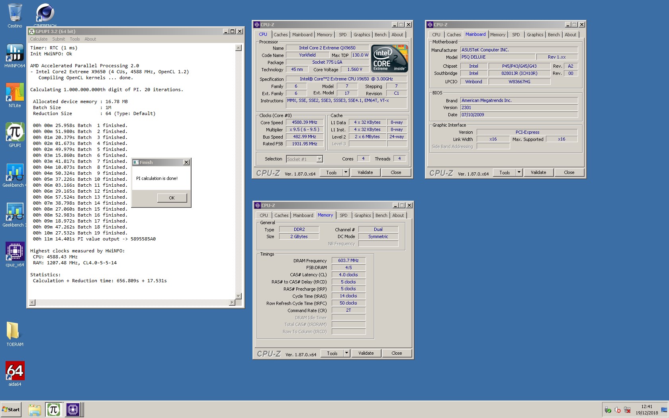The image size is (669, 418).
Task: Click the Core Voltage value 1.560 V
Action: (354, 69)
